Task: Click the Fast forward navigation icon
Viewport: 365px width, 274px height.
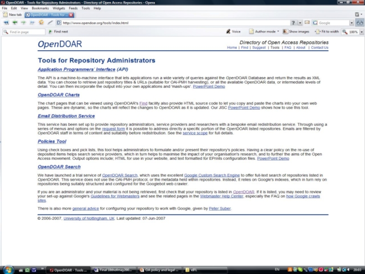Action: click(32, 22)
